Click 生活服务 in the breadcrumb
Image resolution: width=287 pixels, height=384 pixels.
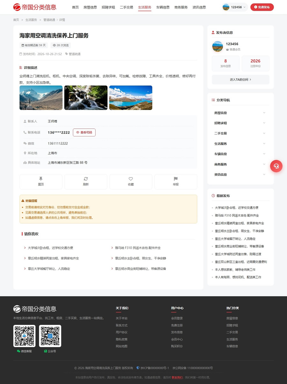point(31,20)
